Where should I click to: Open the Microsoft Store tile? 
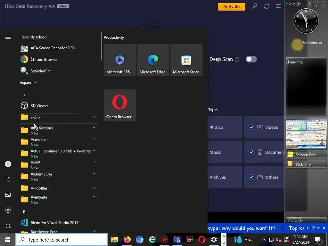coord(186,60)
